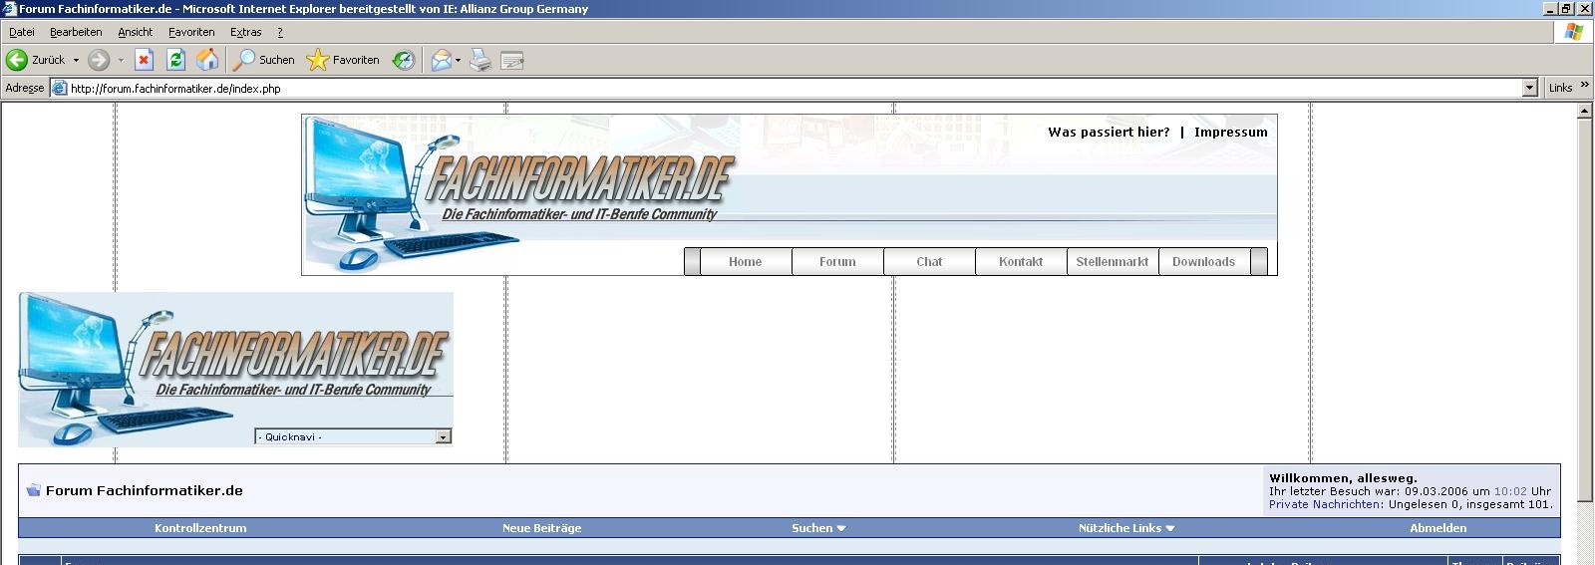The image size is (1595, 565).
Task: Click the Chat navigation tab
Action: (x=929, y=261)
